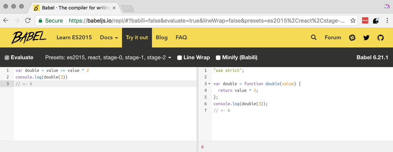
Task: Click the browser back arrow
Action: tap(6, 20)
